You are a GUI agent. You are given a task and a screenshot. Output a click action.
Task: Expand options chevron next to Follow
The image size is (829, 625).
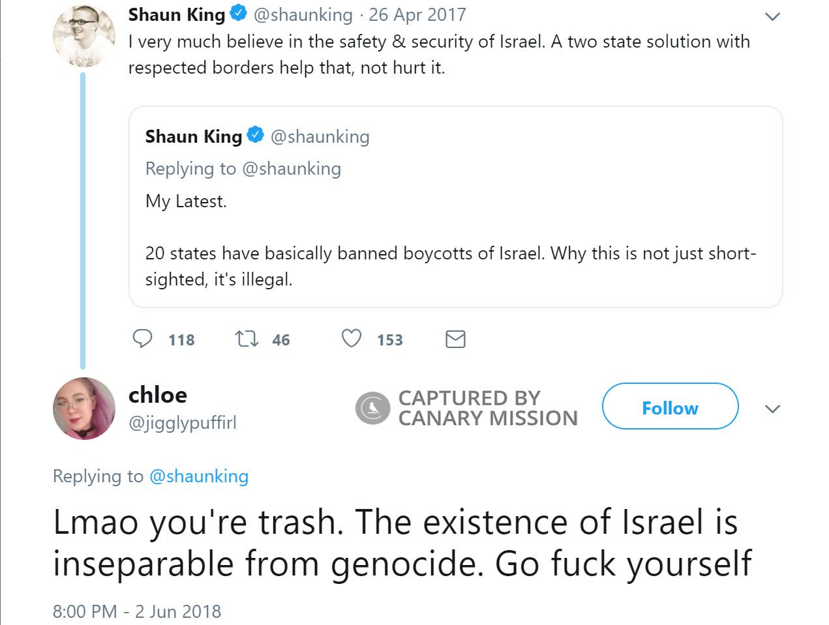(x=772, y=409)
